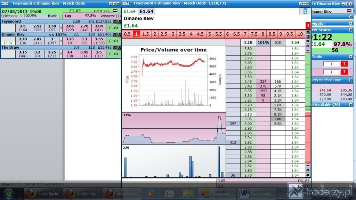Select stake 8.5 button

pos(272,34)
